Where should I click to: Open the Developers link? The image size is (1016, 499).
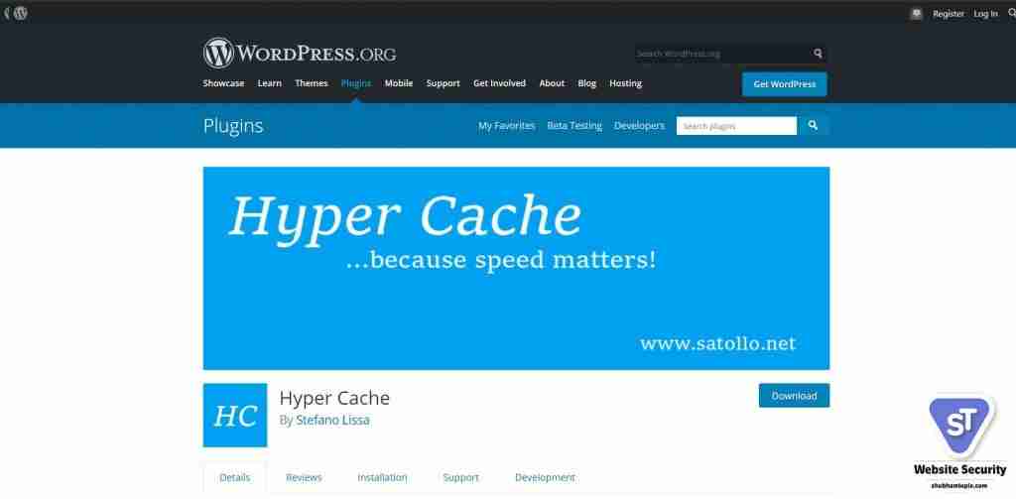(x=640, y=126)
